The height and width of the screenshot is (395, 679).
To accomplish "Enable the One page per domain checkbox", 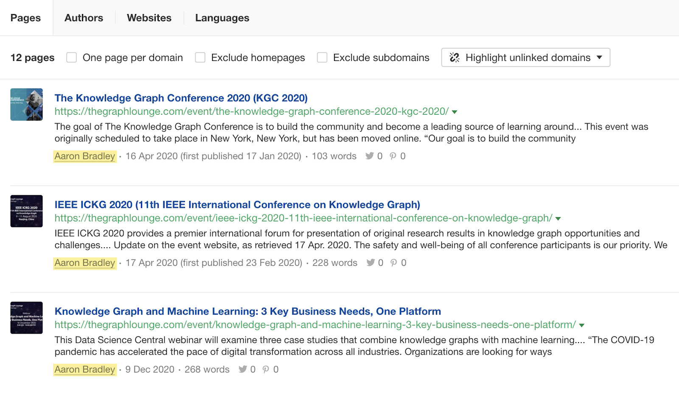I will tap(71, 57).
